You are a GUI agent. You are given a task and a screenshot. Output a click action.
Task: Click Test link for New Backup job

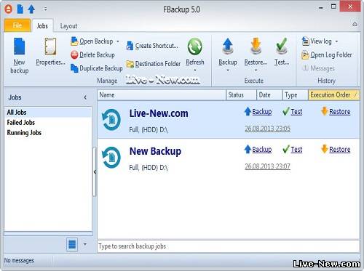point(296,150)
